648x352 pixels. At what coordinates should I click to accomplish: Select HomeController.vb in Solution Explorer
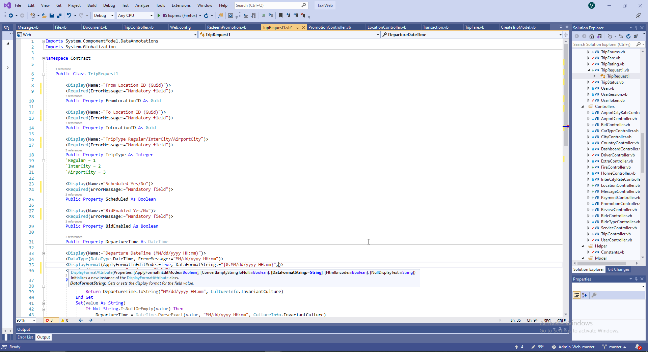618,173
